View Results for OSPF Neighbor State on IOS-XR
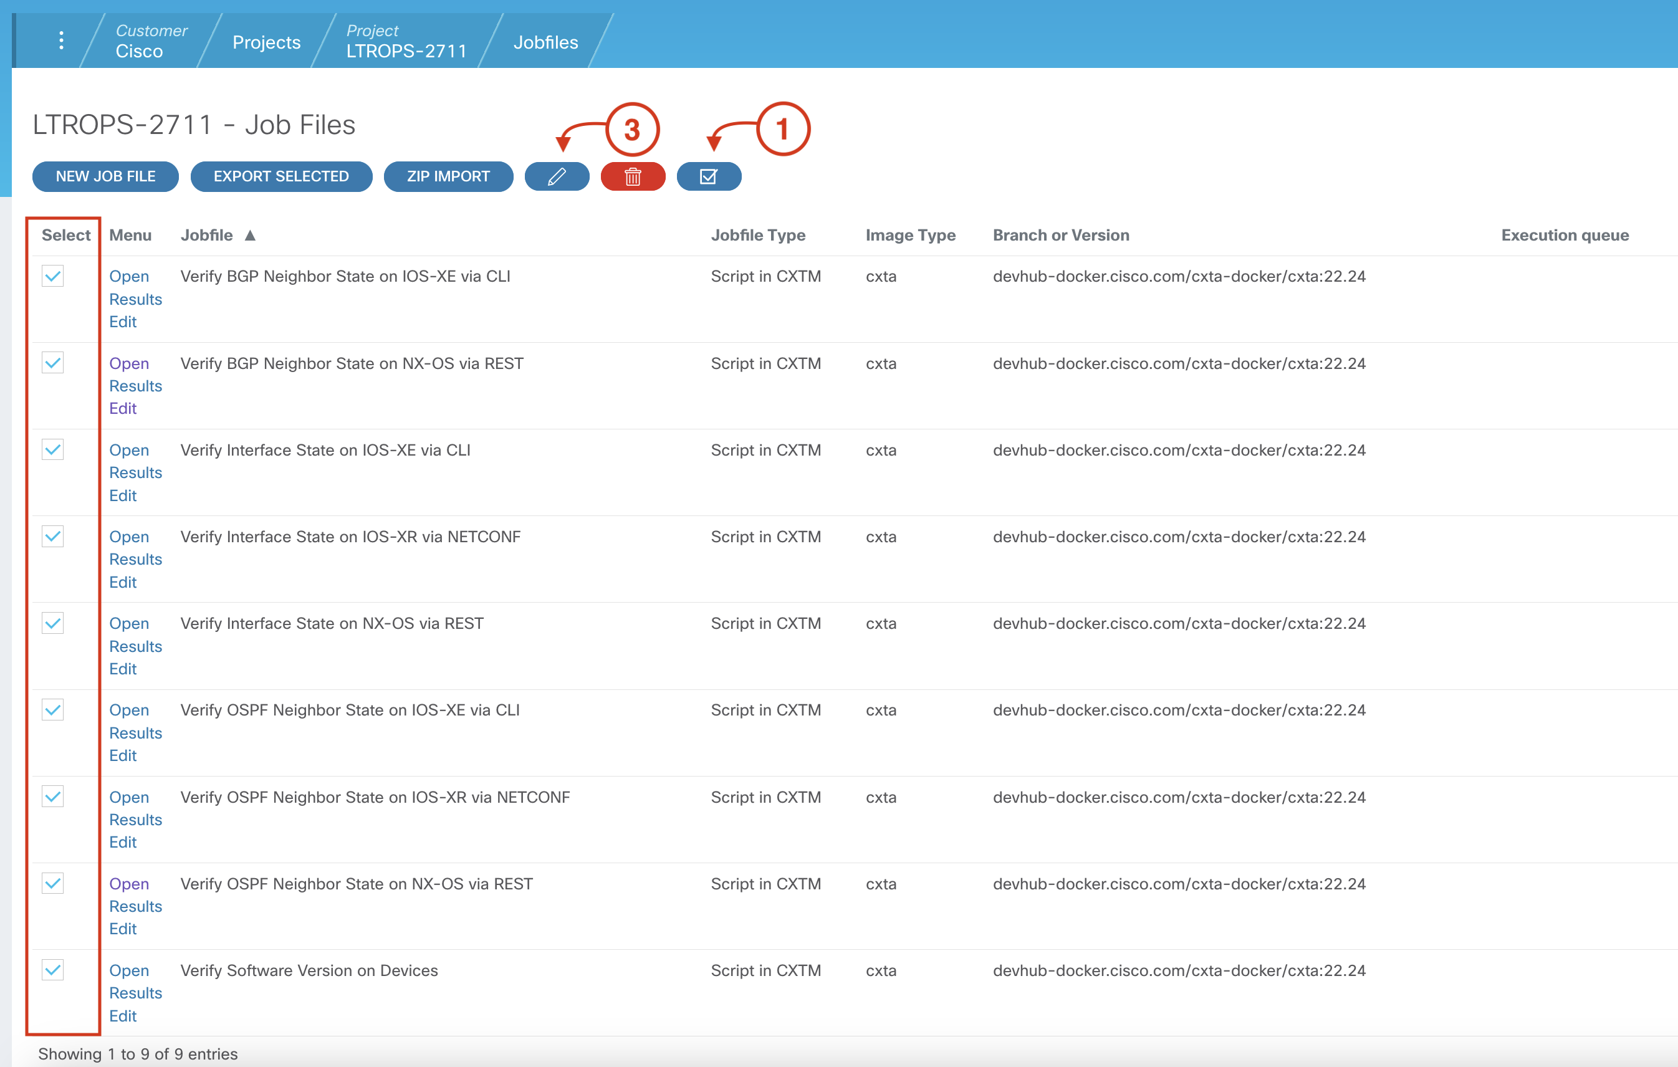Image resolution: width=1678 pixels, height=1067 pixels. pos(135,820)
